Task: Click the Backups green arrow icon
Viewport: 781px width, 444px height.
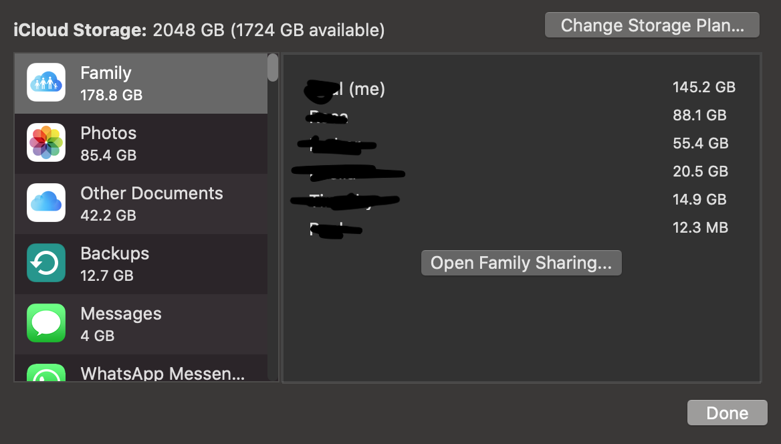Action: click(x=46, y=263)
